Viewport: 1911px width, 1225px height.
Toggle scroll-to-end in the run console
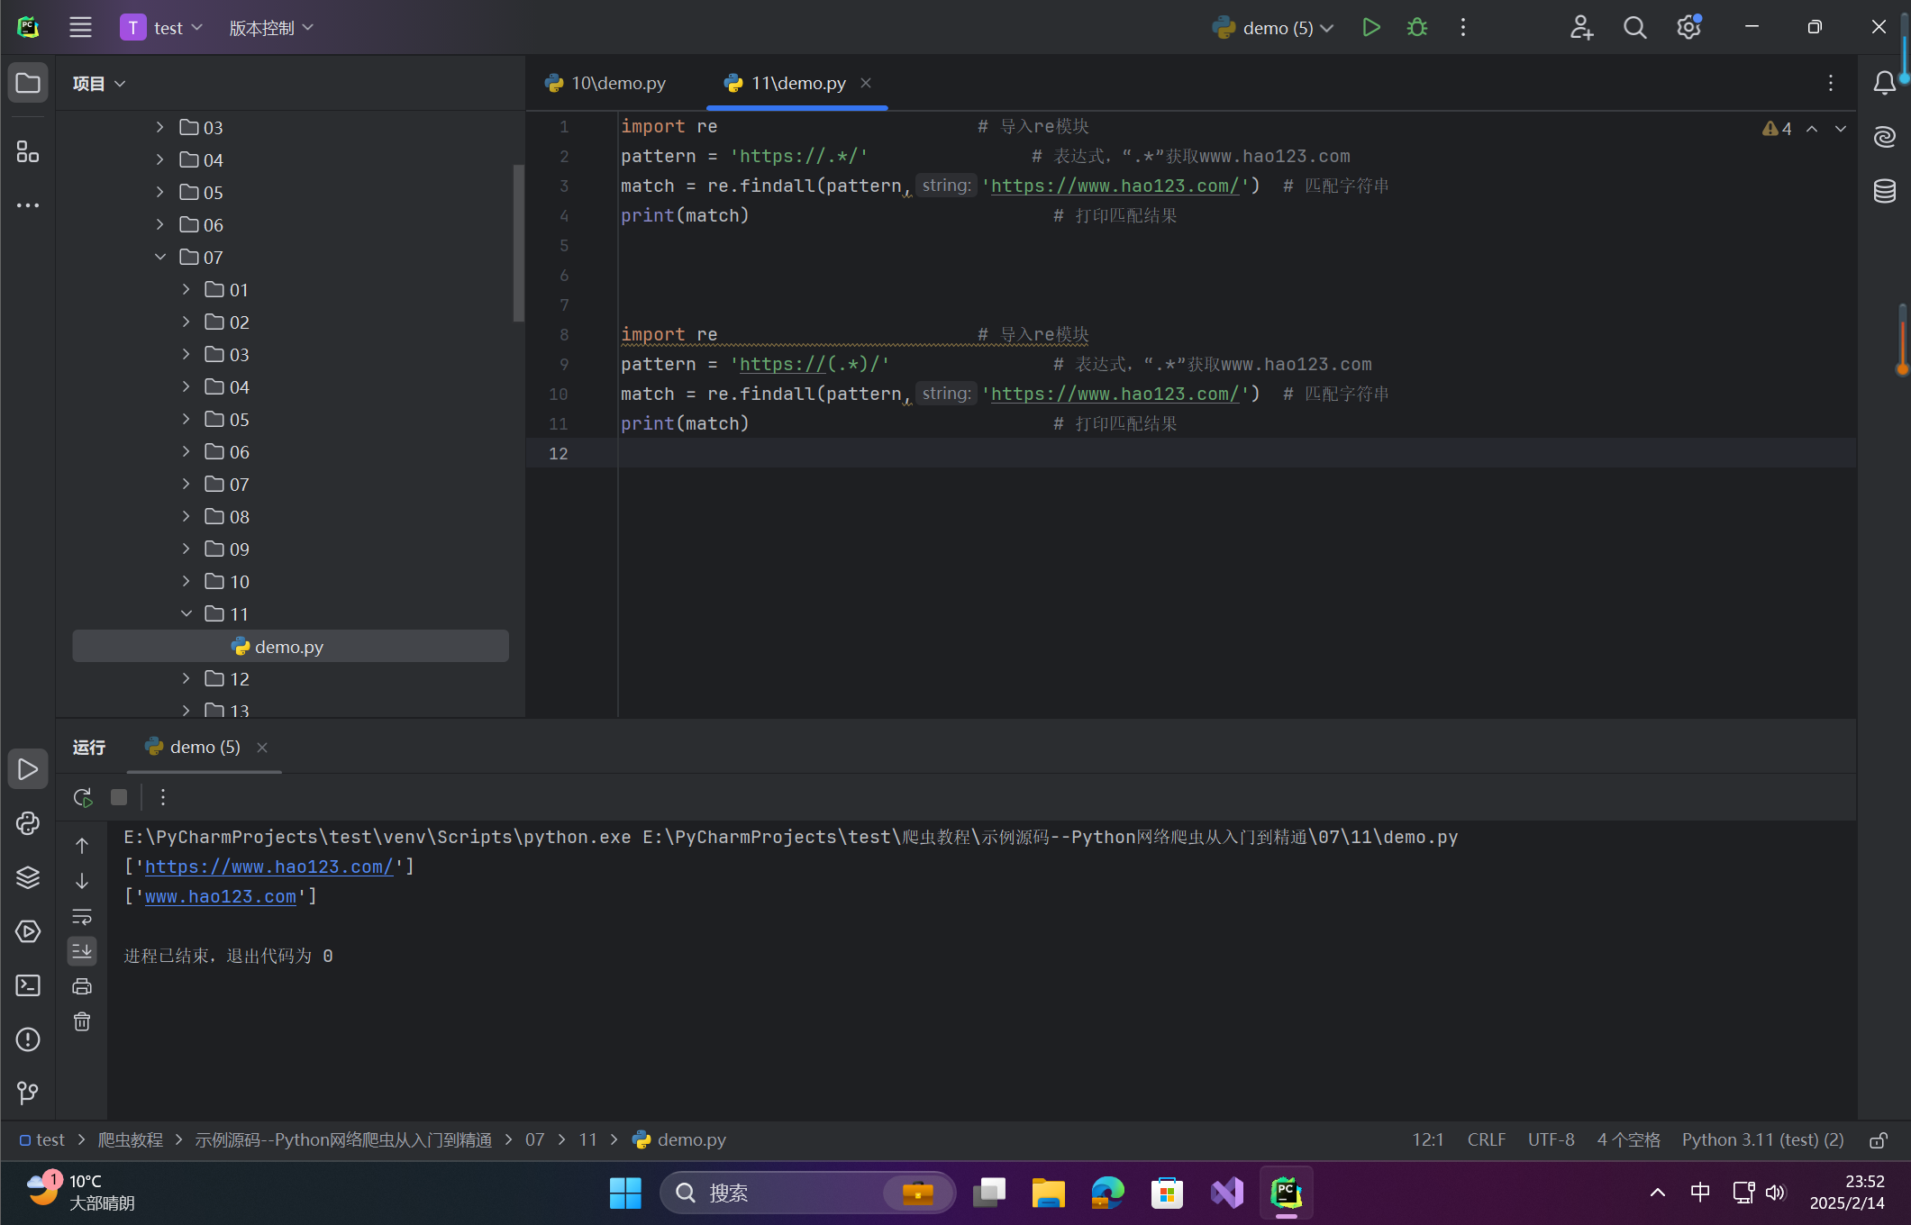coord(82,951)
